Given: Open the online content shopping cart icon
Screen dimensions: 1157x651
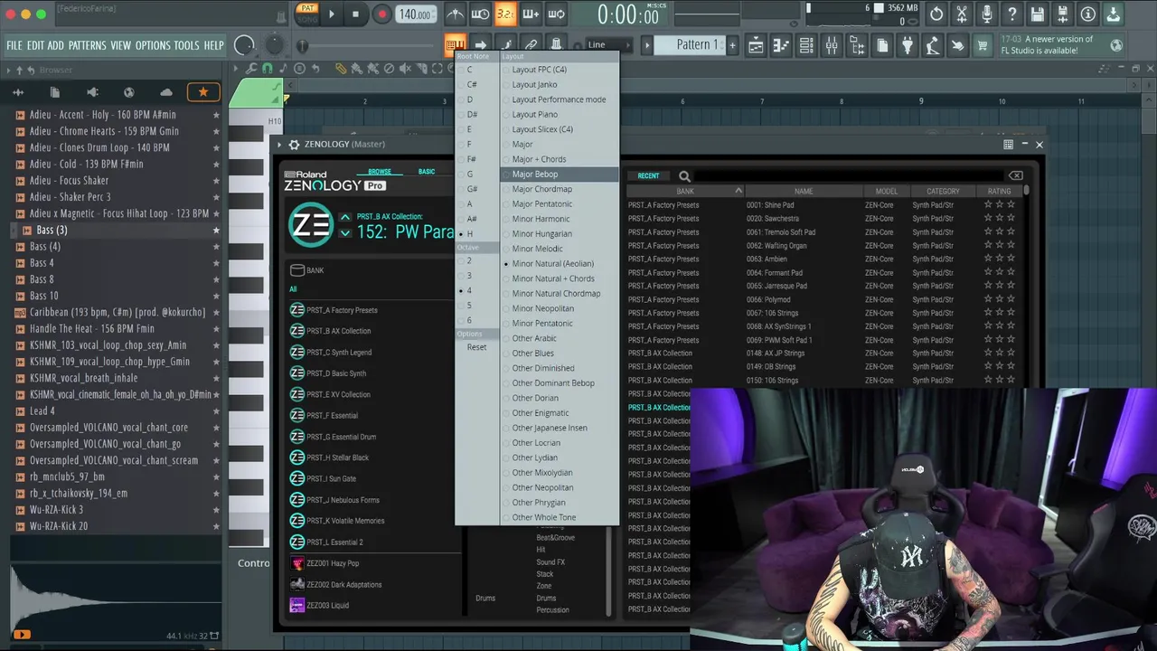Looking at the screenshot, I should pyautogui.click(x=983, y=45).
